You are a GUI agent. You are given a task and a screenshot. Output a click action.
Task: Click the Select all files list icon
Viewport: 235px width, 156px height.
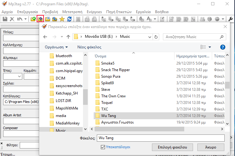click(78, 19)
